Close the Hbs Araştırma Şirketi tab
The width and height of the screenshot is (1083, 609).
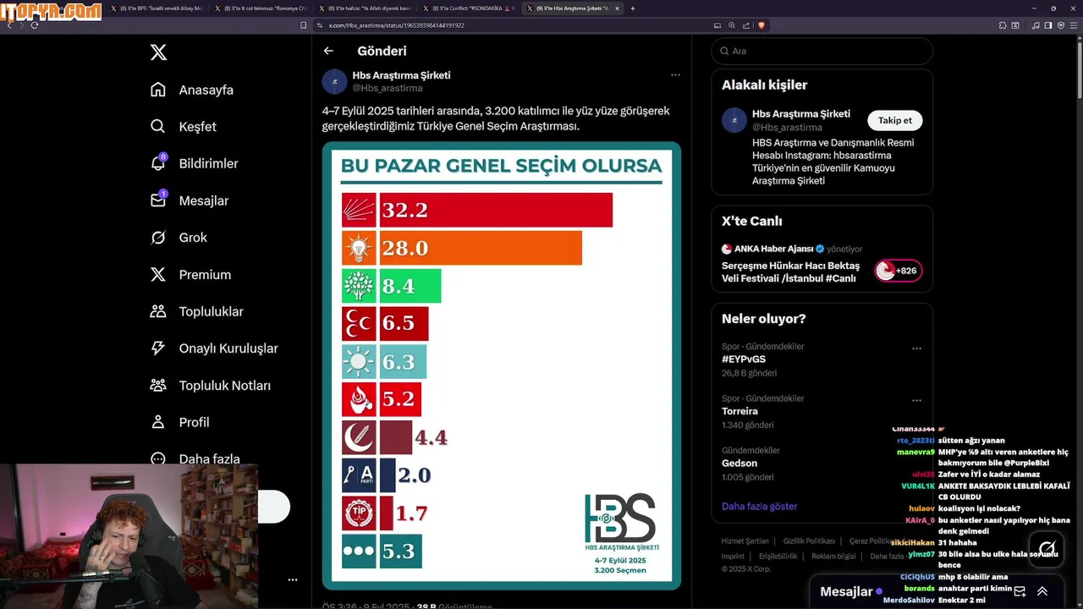(617, 8)
